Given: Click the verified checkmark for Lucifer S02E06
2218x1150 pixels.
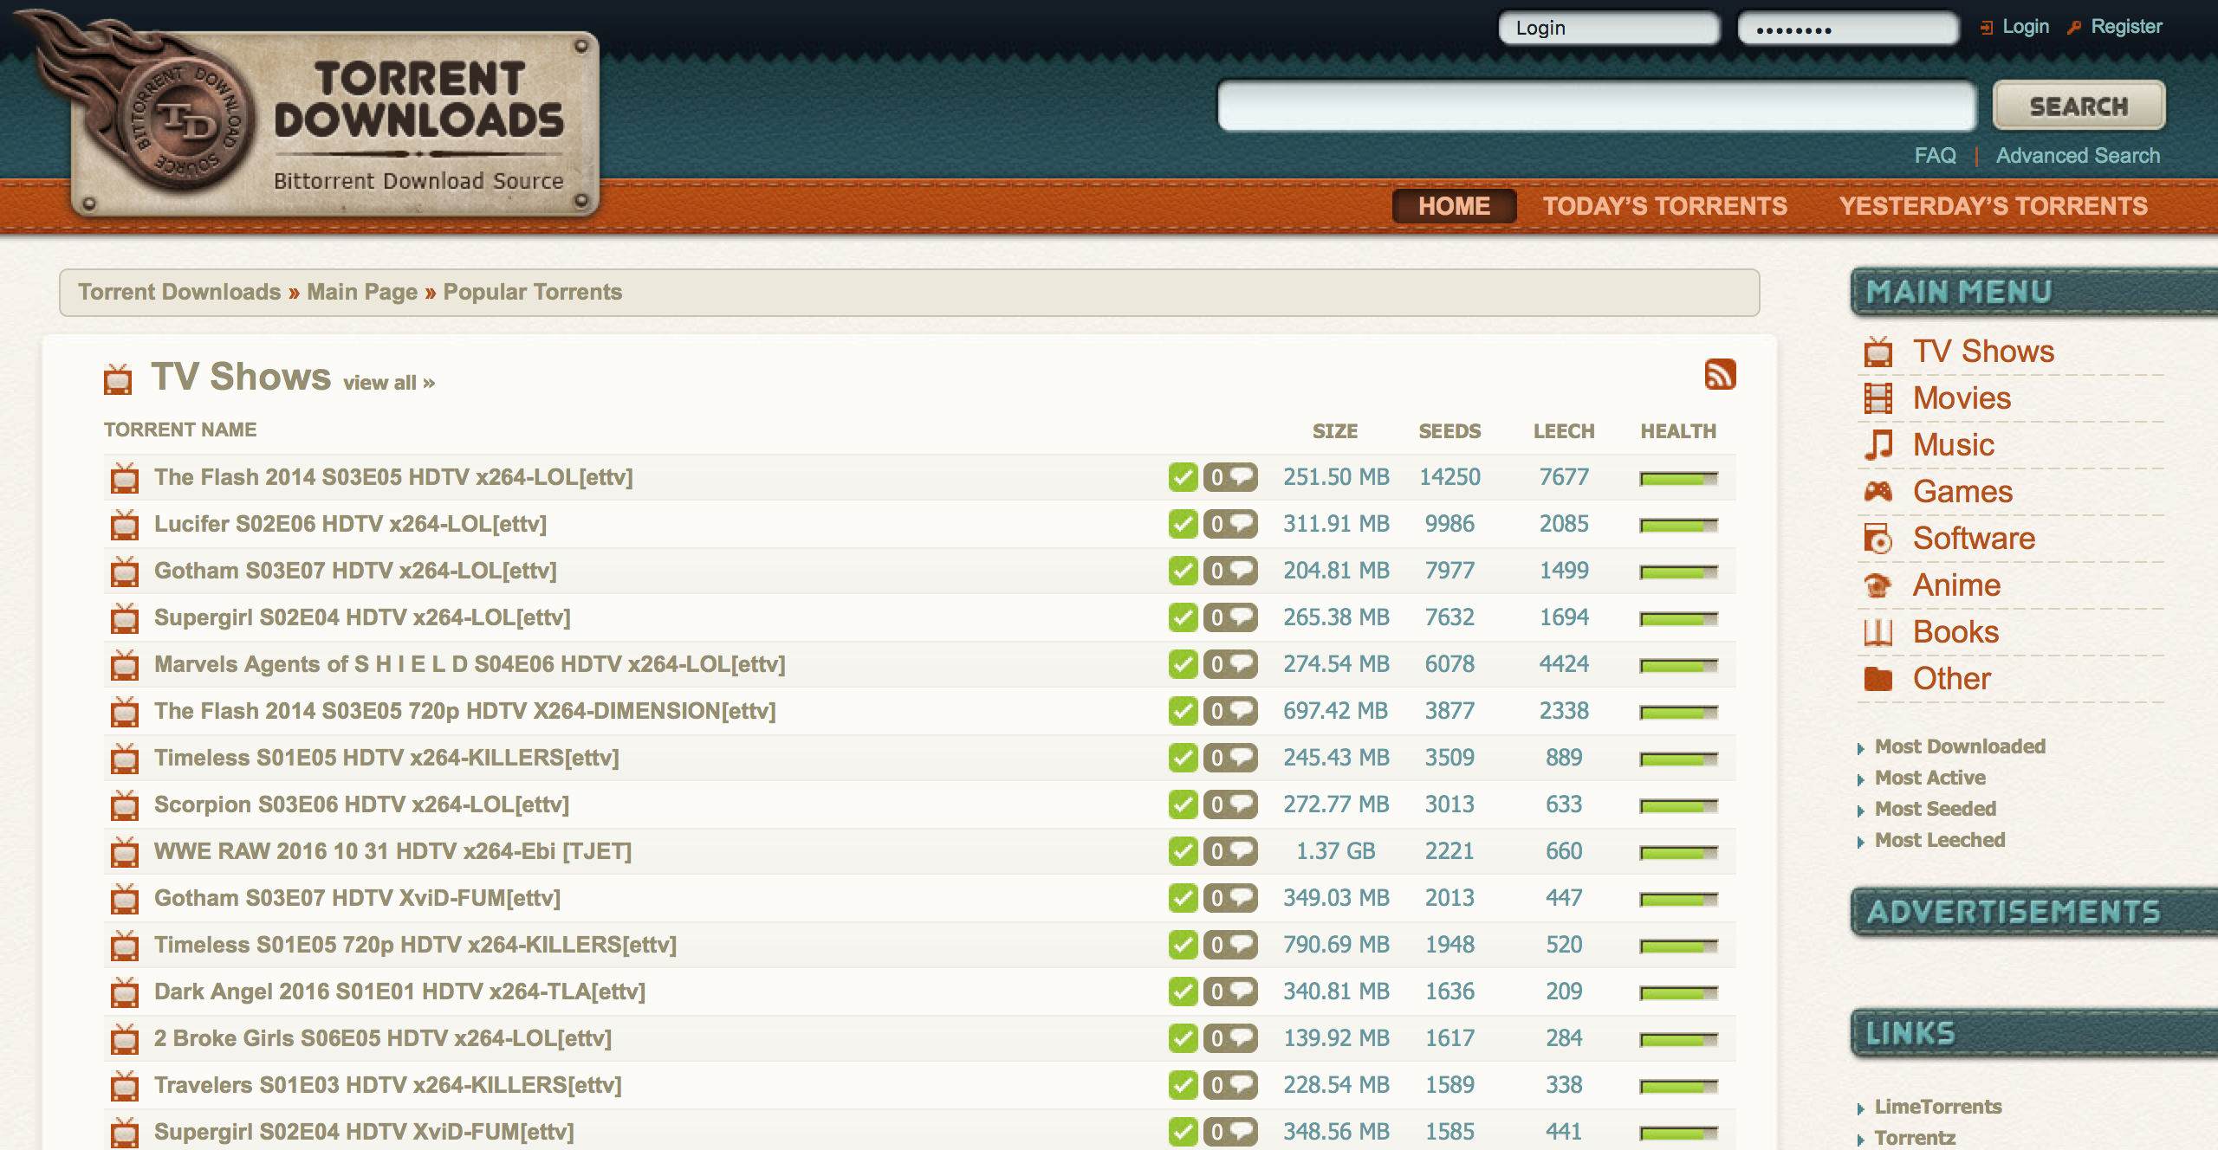Looking at the screenshot, I should point(1183,524).
